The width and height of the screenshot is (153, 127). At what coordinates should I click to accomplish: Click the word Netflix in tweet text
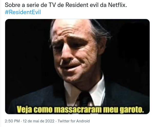[x=117, y=5]
